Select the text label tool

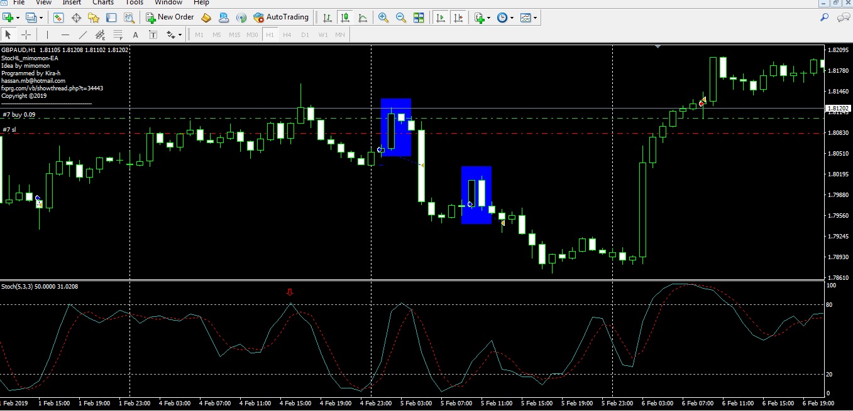point(135,35)
